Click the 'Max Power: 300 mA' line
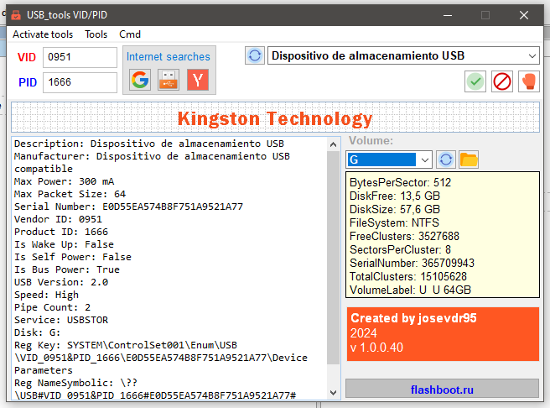This screenshot has width=550, height=408. click(65, 181)
